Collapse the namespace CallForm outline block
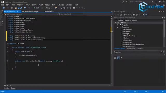 click(x=8, y=44)
